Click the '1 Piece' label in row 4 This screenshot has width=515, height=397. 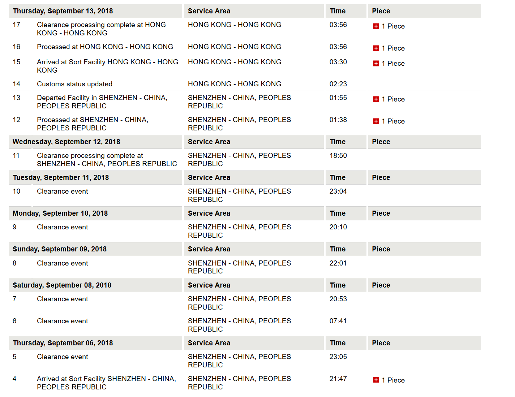[393, 380]
